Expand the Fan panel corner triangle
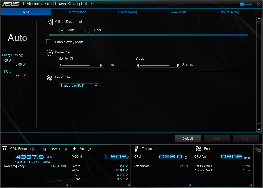Screen dimensions: 263x188 251,185
